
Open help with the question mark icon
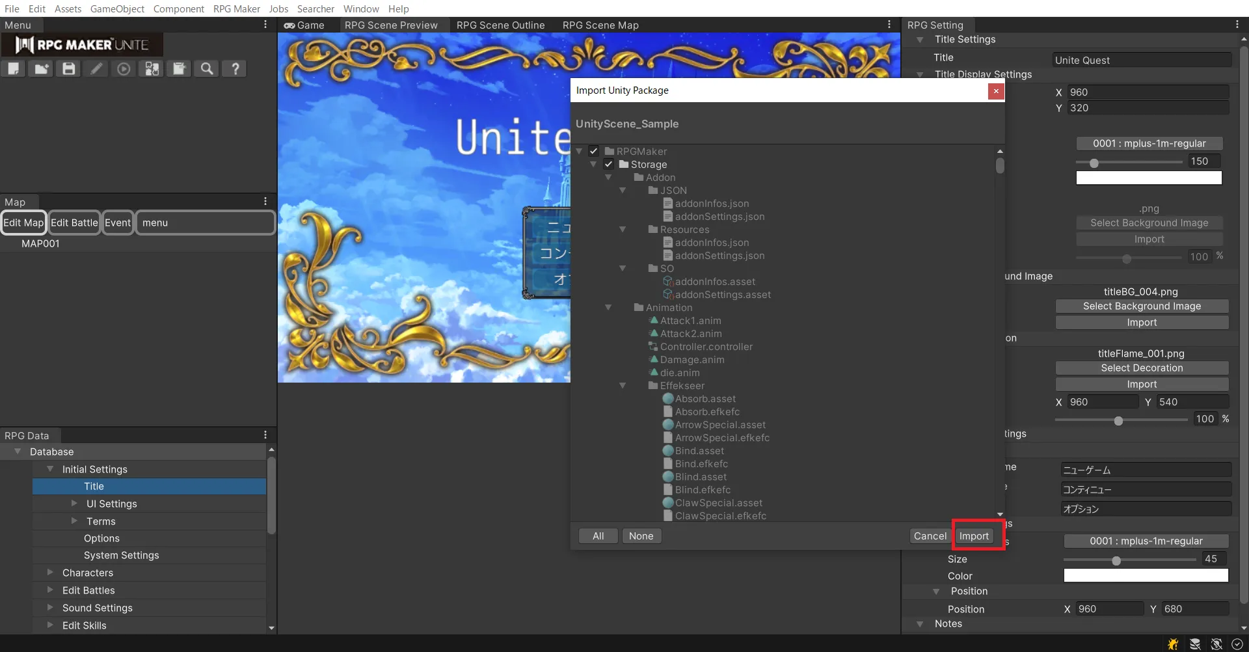coord(235,69)
